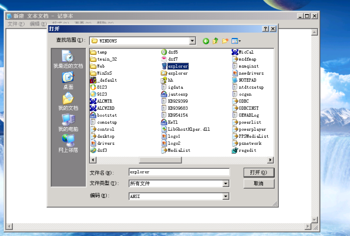The image size is (350, 236).
Task: Open the View menu icon
Action: point(236,41)
